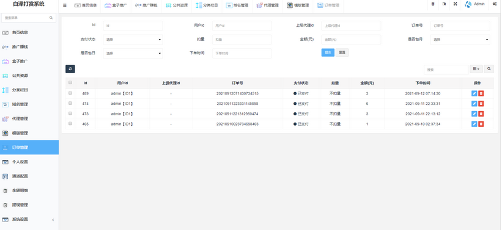Toggle the sidebar with hamburger icon
502x230 pixels.
(65, 5)
